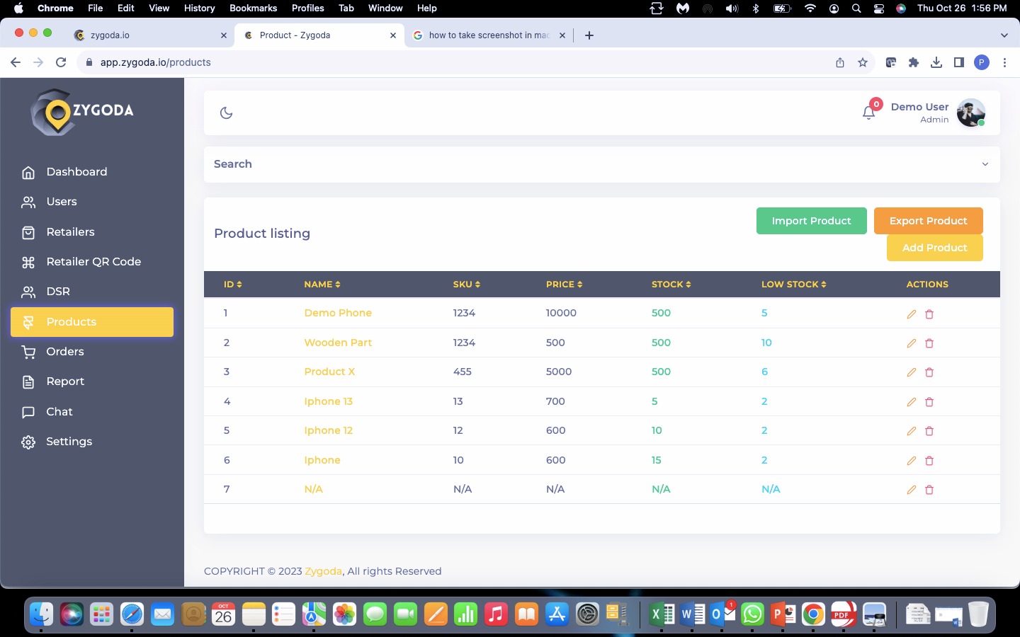Open Chrome extensions puzzle icon
The image size is (1020, 637).
(x=914, y=62)
